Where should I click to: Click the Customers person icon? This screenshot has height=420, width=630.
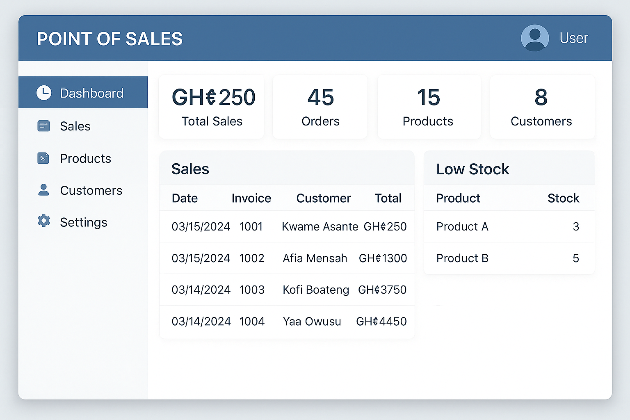pyautogui.click(x=43, y=190)
